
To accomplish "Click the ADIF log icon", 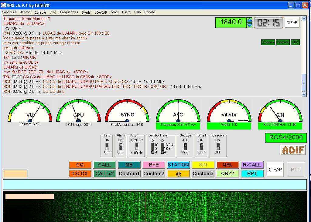I will pos(293,150).
